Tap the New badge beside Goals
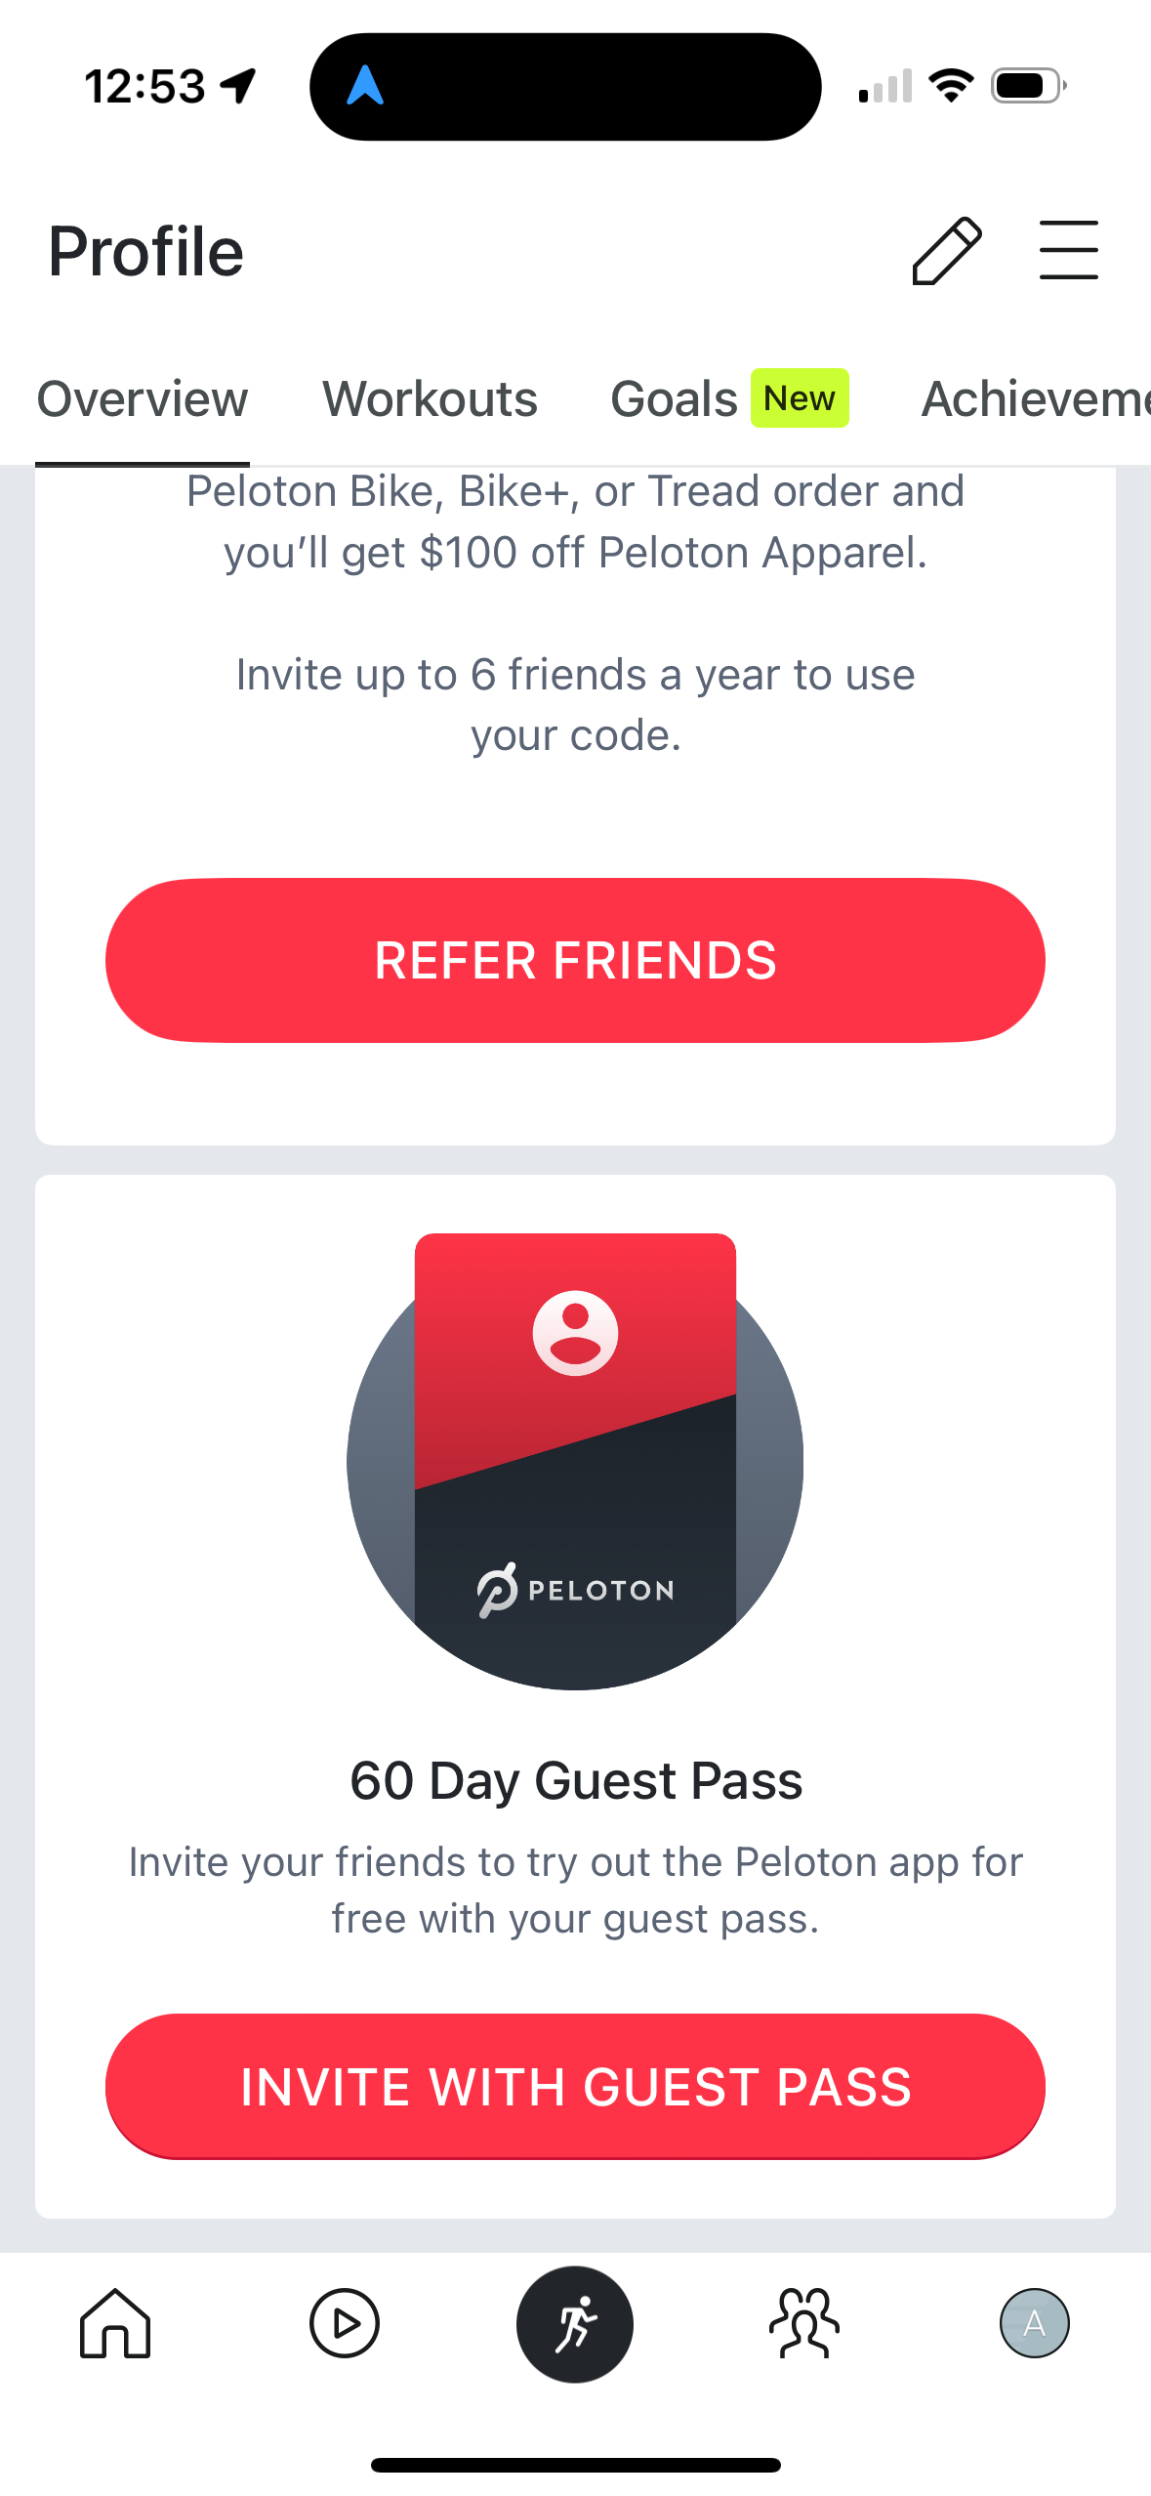 point(800,398)
